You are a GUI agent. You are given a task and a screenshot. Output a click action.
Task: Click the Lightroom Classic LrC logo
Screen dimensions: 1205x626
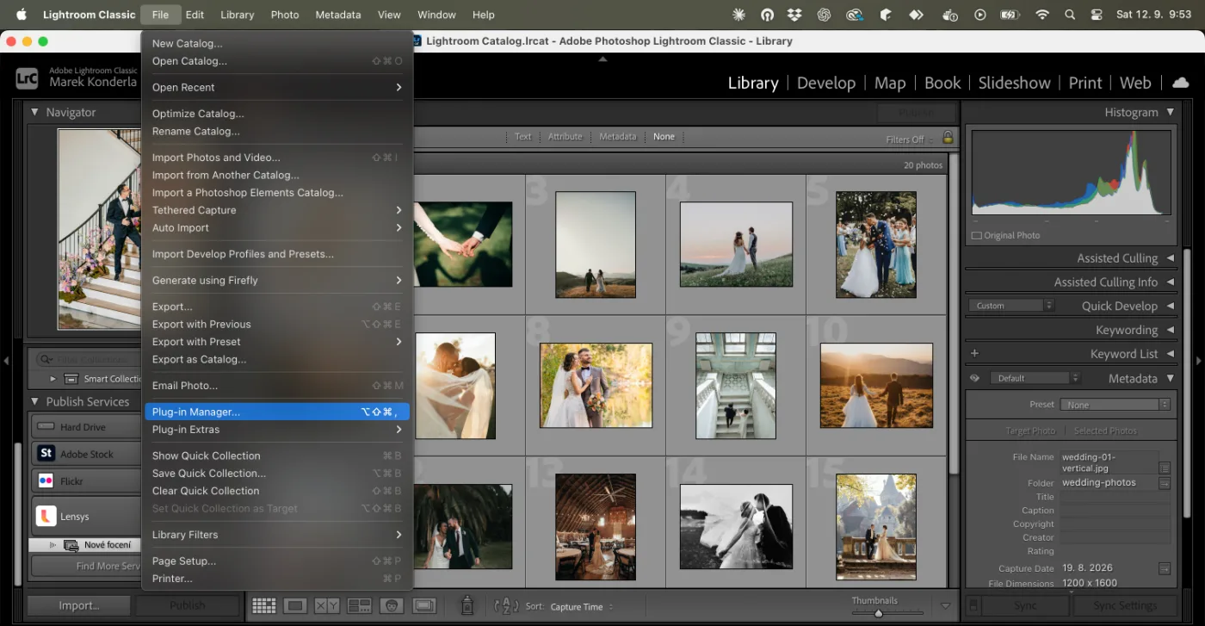28,78
